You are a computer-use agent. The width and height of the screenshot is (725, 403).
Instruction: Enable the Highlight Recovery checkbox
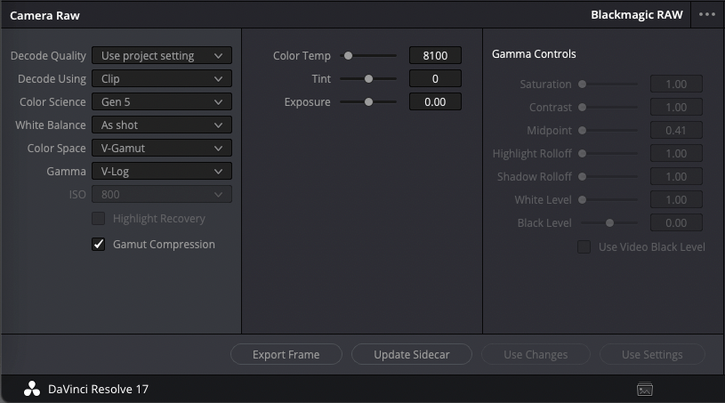click(x=99, y=218)
